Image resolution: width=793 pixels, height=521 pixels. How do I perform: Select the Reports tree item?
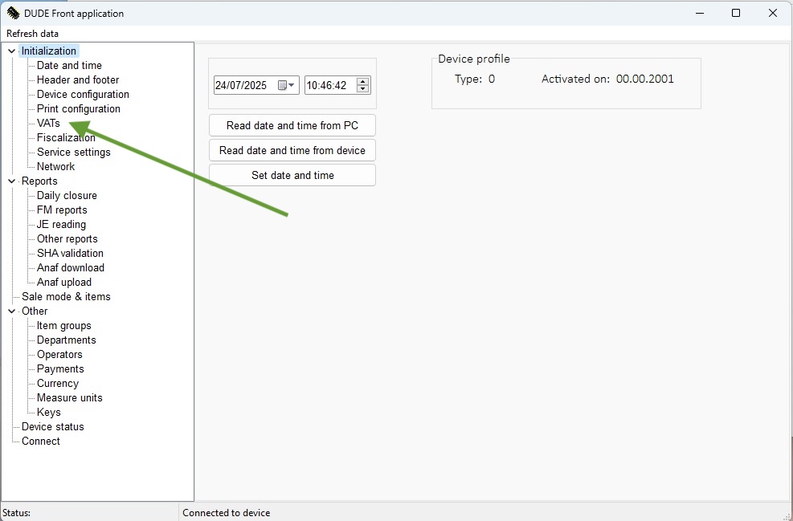click(39, 181)
